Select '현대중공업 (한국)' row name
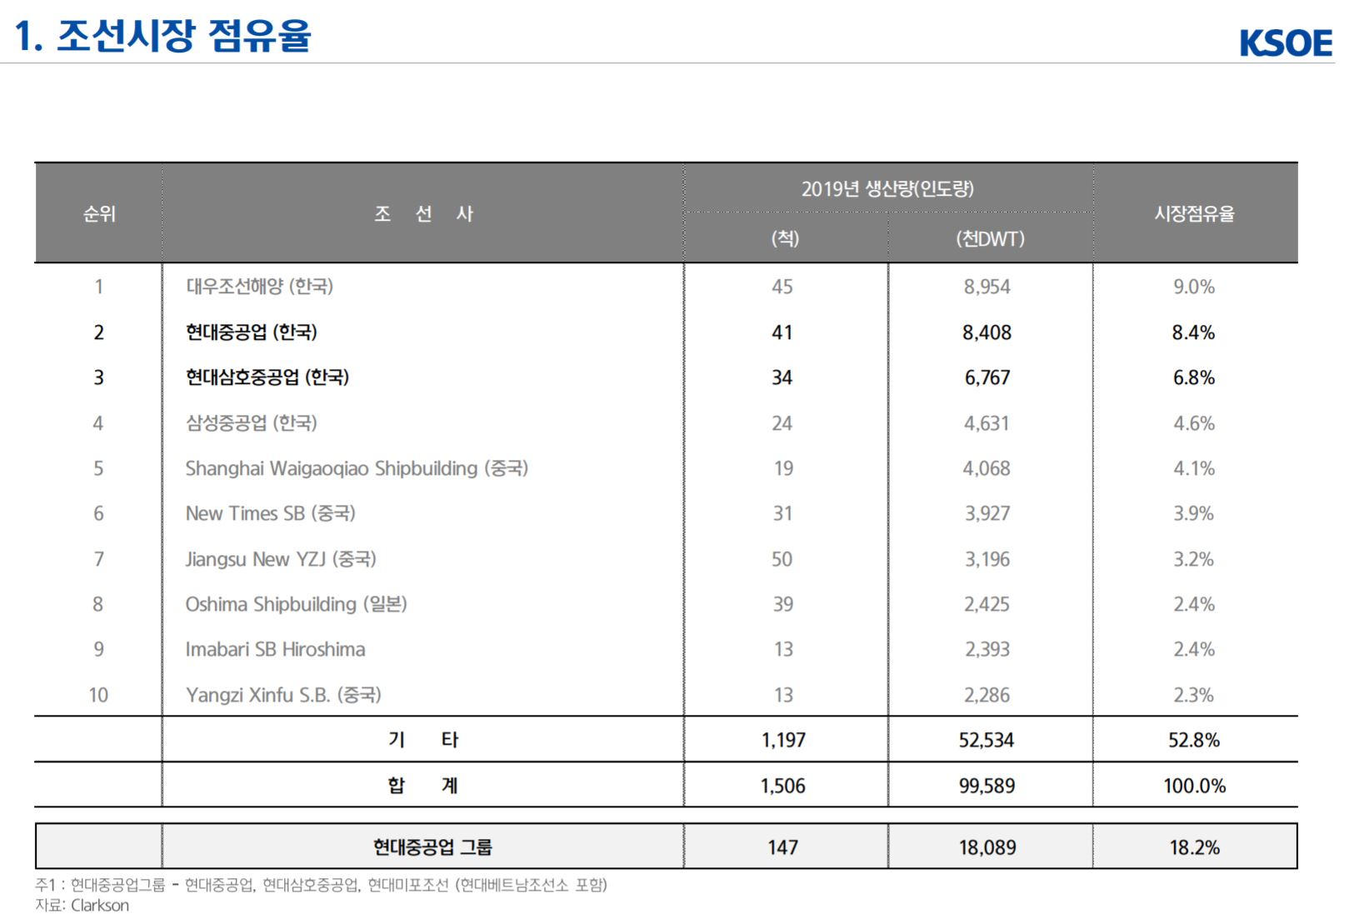This screenshot has height=919, width=1349. click(251, 332)
